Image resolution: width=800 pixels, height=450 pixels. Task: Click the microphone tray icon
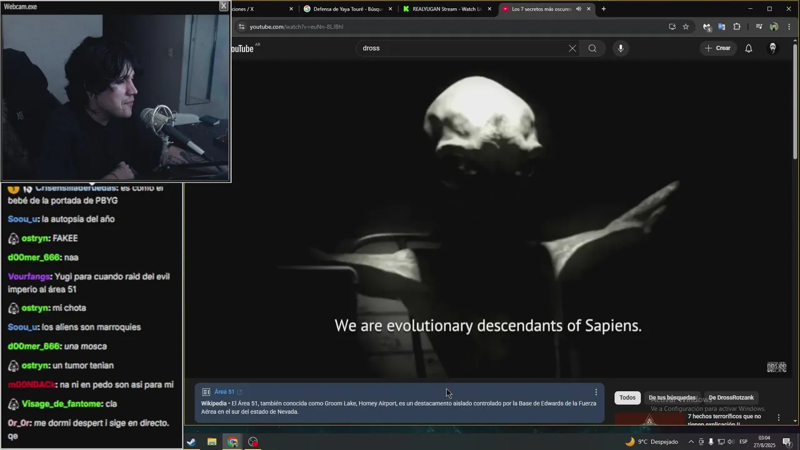point(711,442)
